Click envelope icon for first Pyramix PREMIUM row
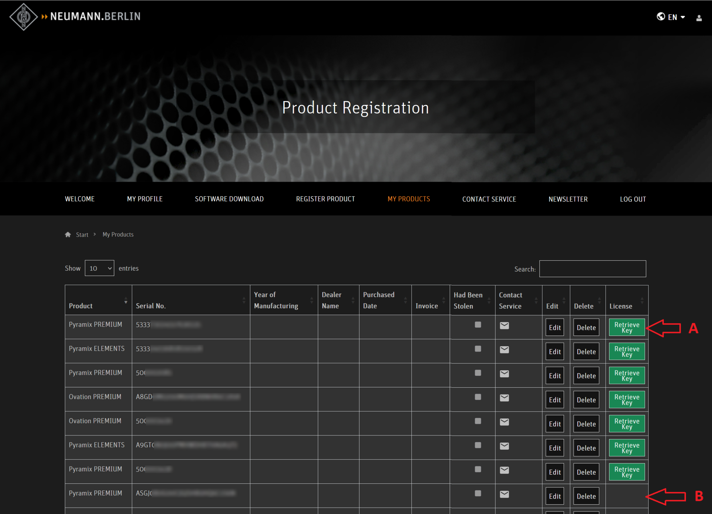 [x=504, y=326]
